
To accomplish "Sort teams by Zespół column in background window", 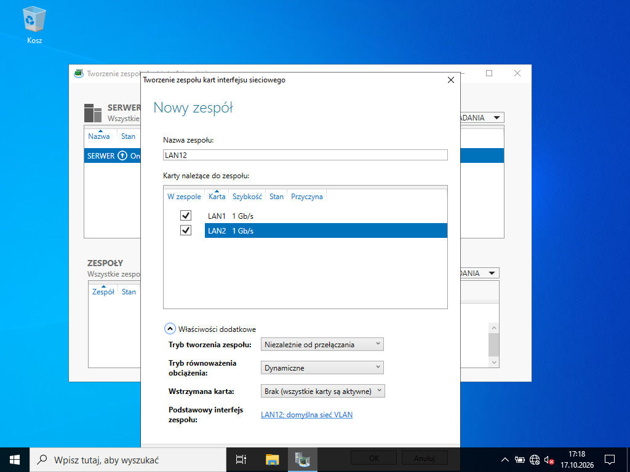I will point(103,292).
